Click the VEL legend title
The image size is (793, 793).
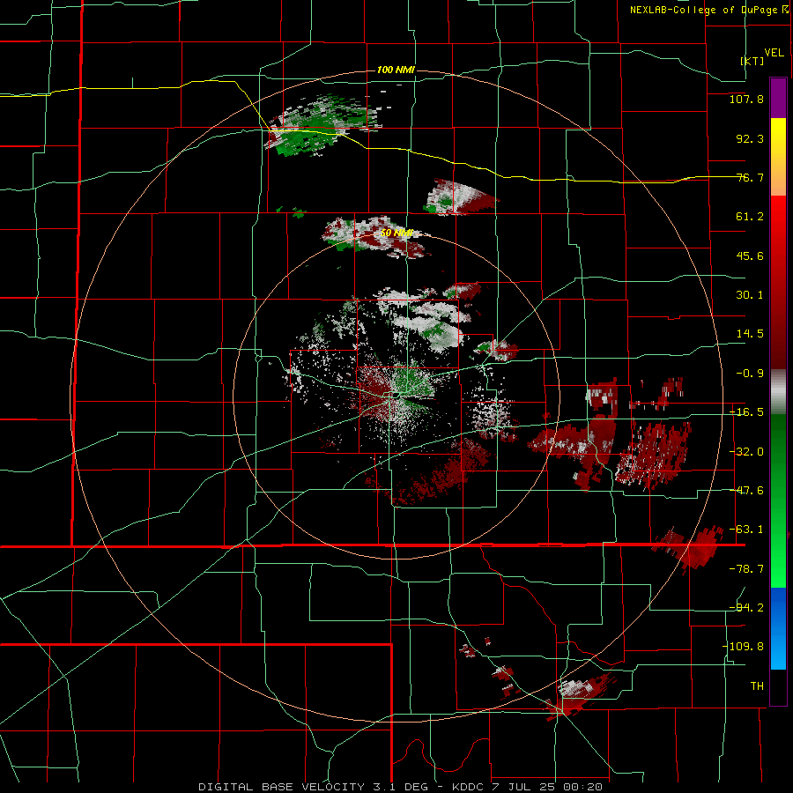[x=774, y=53]
